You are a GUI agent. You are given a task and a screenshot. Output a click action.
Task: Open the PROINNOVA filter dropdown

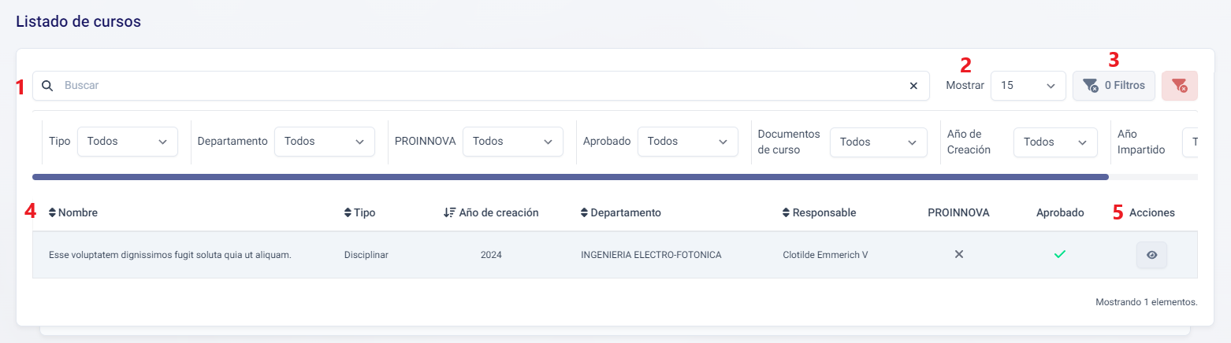click(512, 142)
